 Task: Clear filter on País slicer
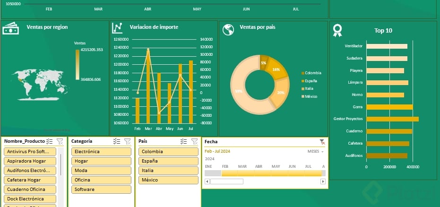pyautogui.click(x=194, y=141)
